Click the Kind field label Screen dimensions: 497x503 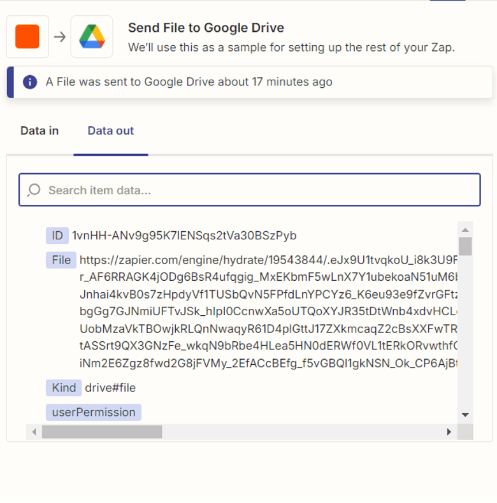[64, 388]
